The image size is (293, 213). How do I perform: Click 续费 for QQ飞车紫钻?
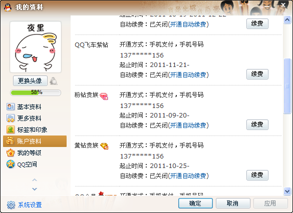[x=257, y=74]
